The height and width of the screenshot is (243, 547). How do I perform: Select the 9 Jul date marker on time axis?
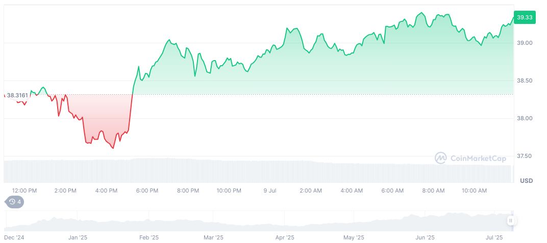coord(270,191)
